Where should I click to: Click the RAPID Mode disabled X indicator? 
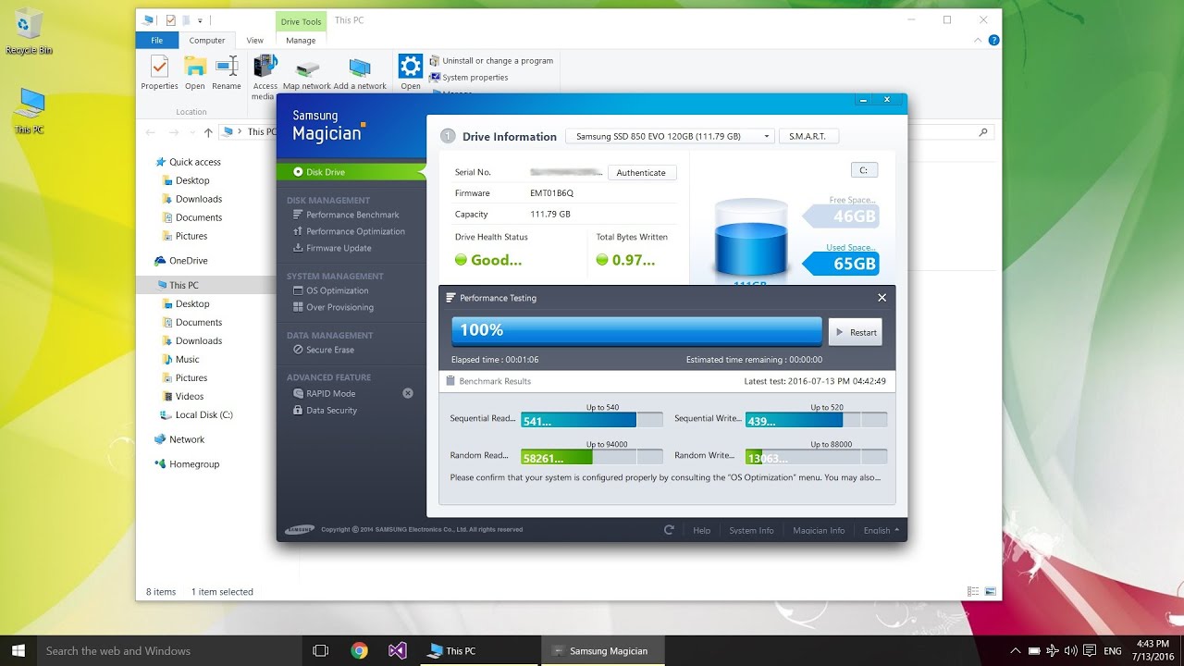(408, 393)
